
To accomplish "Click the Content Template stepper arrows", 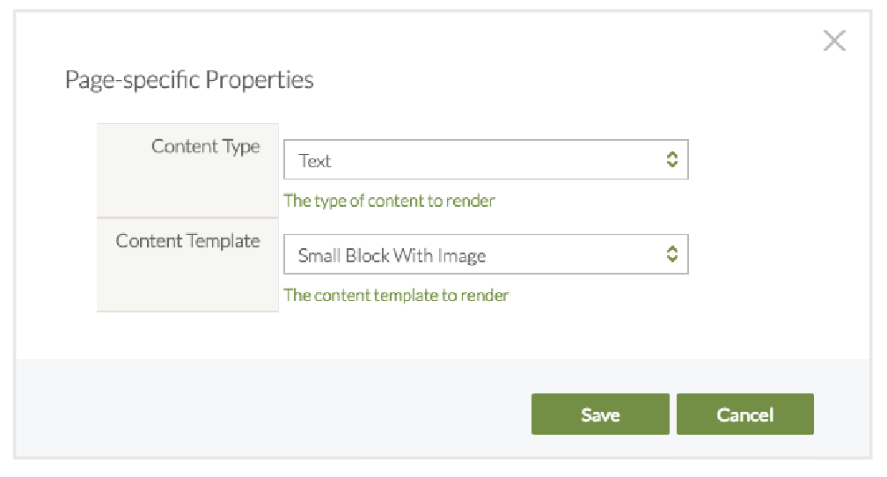I will (672, 254).
